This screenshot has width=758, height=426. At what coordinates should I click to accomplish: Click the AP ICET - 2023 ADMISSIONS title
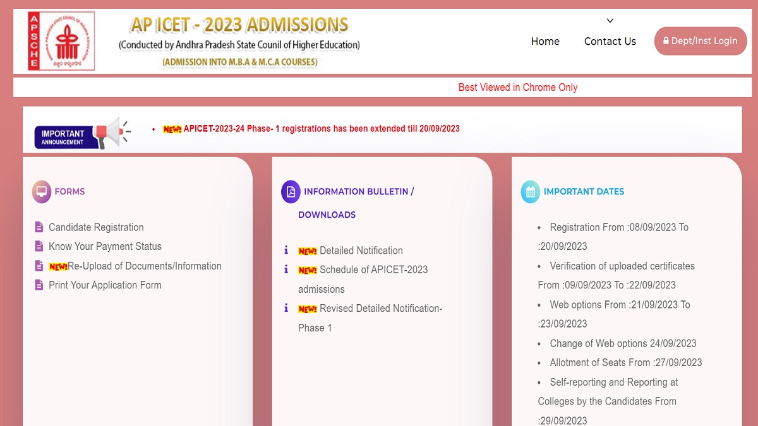pos(239,25)
